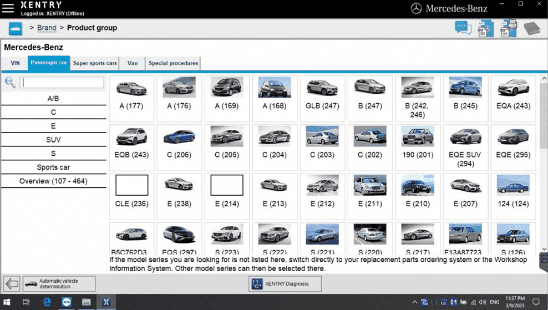Select the B (245) model tile
This screenshot has width=548, height=310.
pyautogui.click(x=465, y=99)
